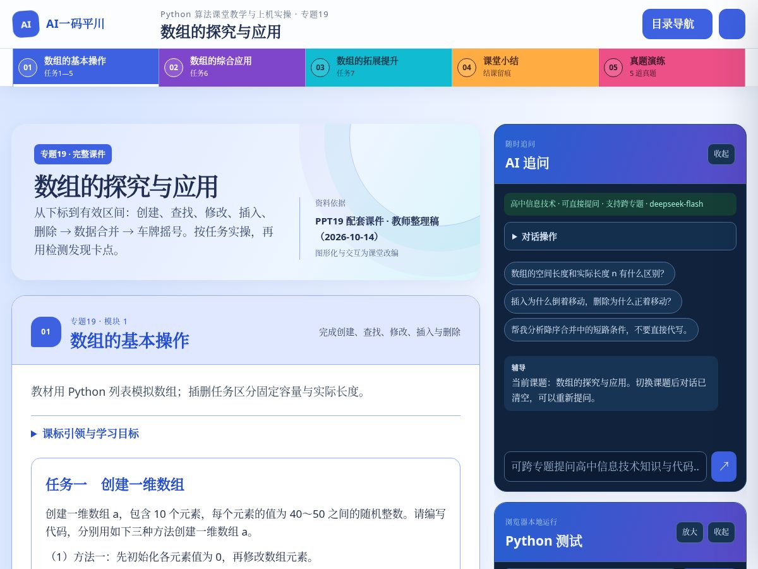
Task: Focus the 可跨专题提问 question input field
Action: (x=605, y=467)
